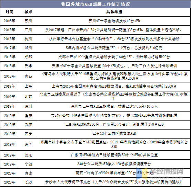Click the 上海 row text about 2500台
191x187 pixels.
[114, 87]
